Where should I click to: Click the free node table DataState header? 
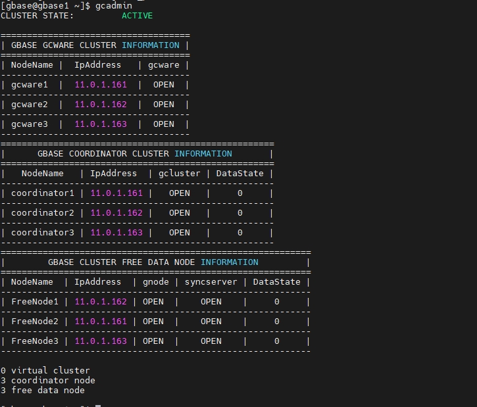pos(277,282)
